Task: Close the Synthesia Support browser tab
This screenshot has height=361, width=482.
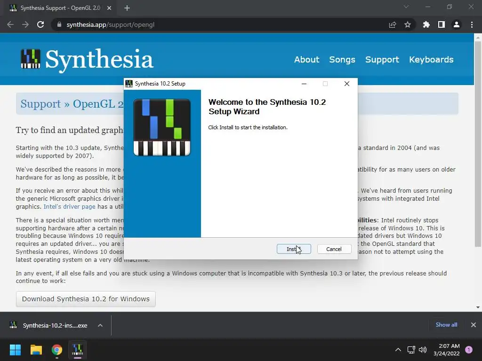Action: point(109,8)
